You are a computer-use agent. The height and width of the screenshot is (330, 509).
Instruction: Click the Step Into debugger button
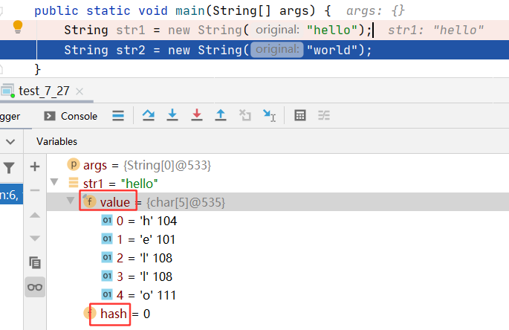172,115
